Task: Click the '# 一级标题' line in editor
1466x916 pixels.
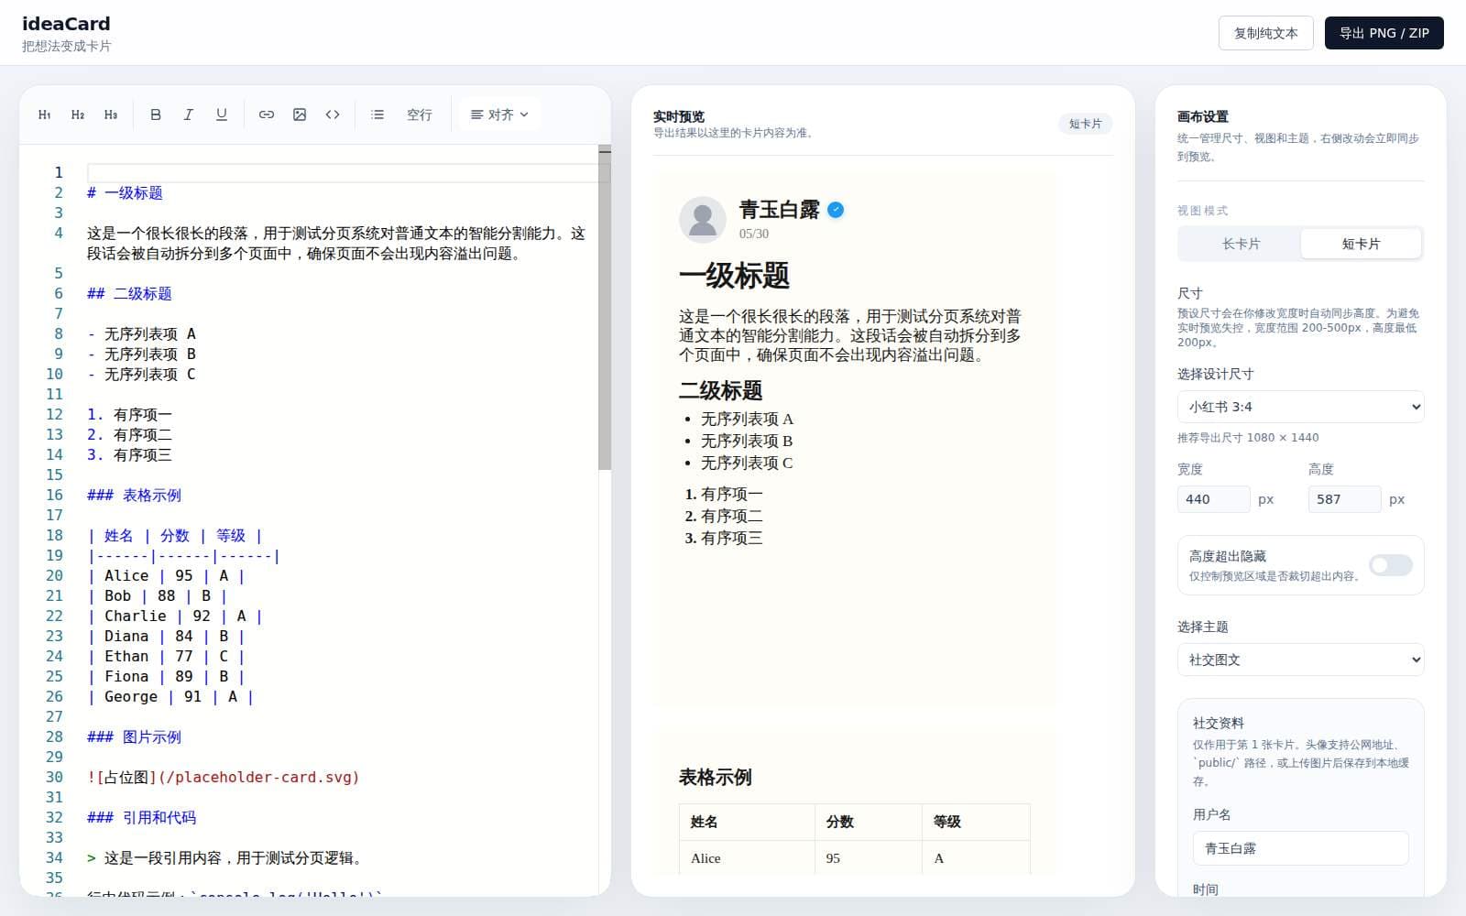Action: tap(125, 192)
